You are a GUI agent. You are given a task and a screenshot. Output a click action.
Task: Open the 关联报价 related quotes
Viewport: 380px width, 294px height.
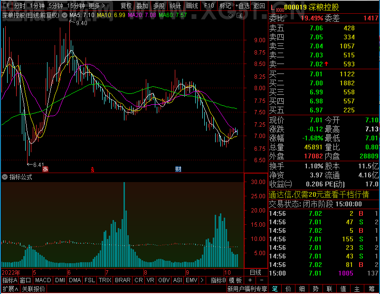(x=33, y=289)
